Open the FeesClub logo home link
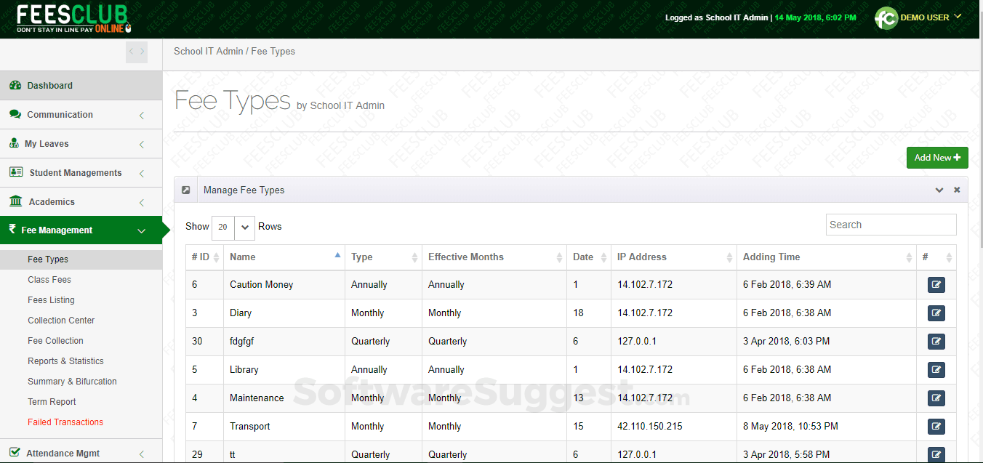983x463 pixels. point(73,19)
